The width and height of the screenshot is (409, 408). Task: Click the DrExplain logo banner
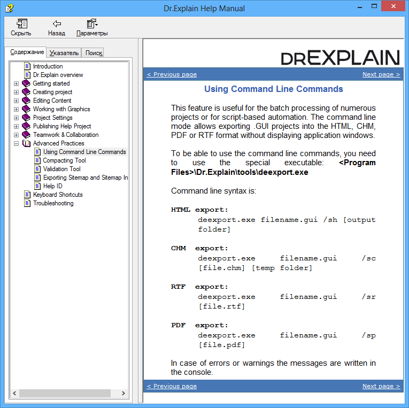pos(340,58)
